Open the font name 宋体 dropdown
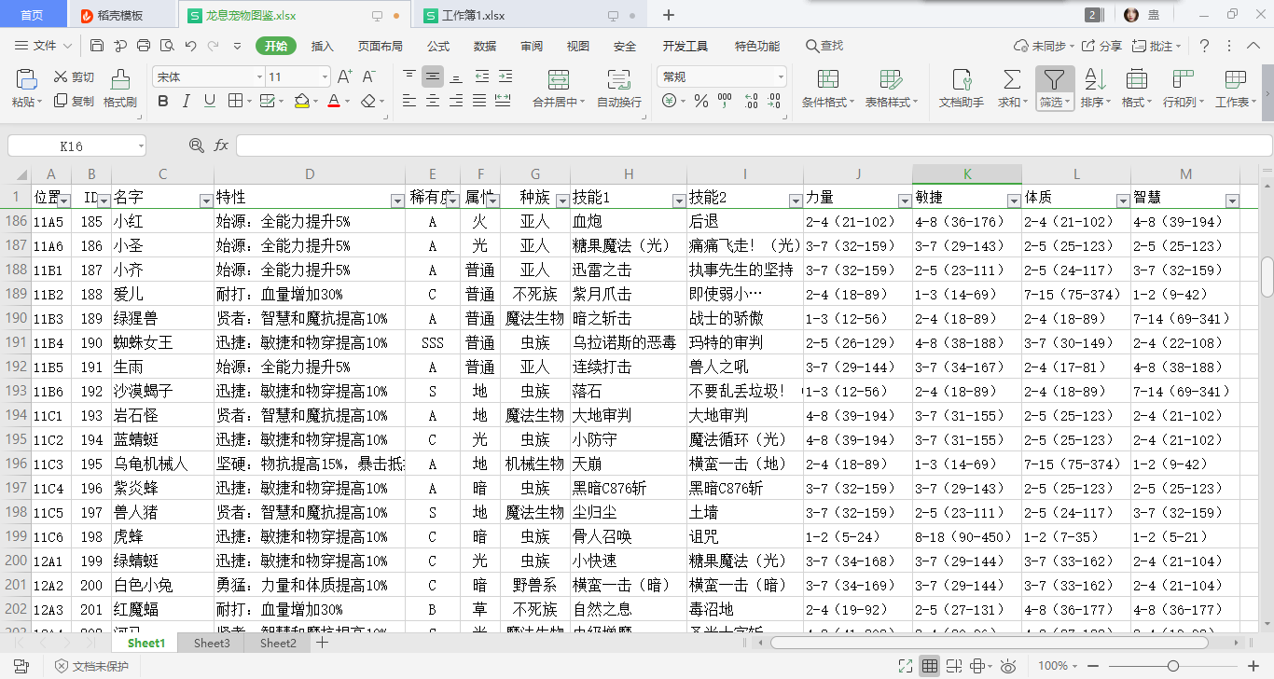 259,76
